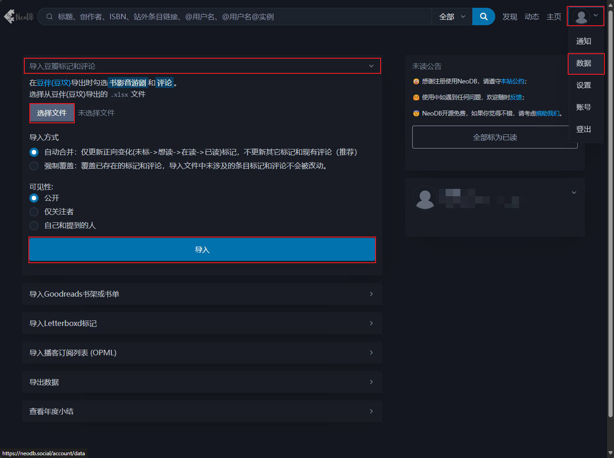
Task: Click the 选择文件 button
Action: click(52, 113)
